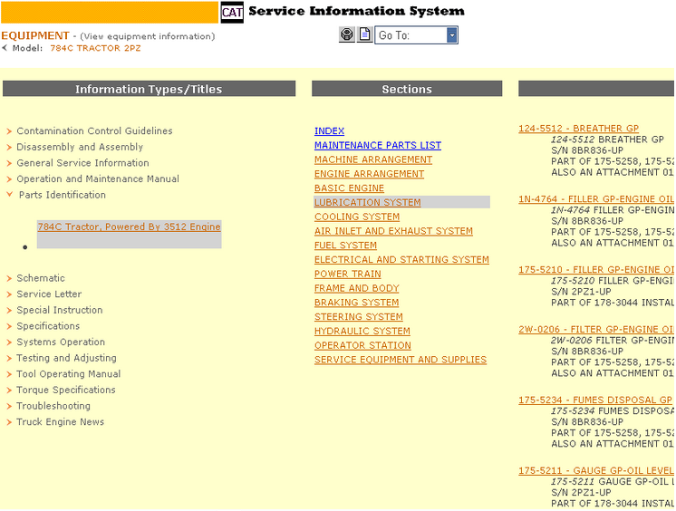Viewport: 676px width, 511px height.
Task: Expand Contamination Control Guidelines
Action: [94, 131]
